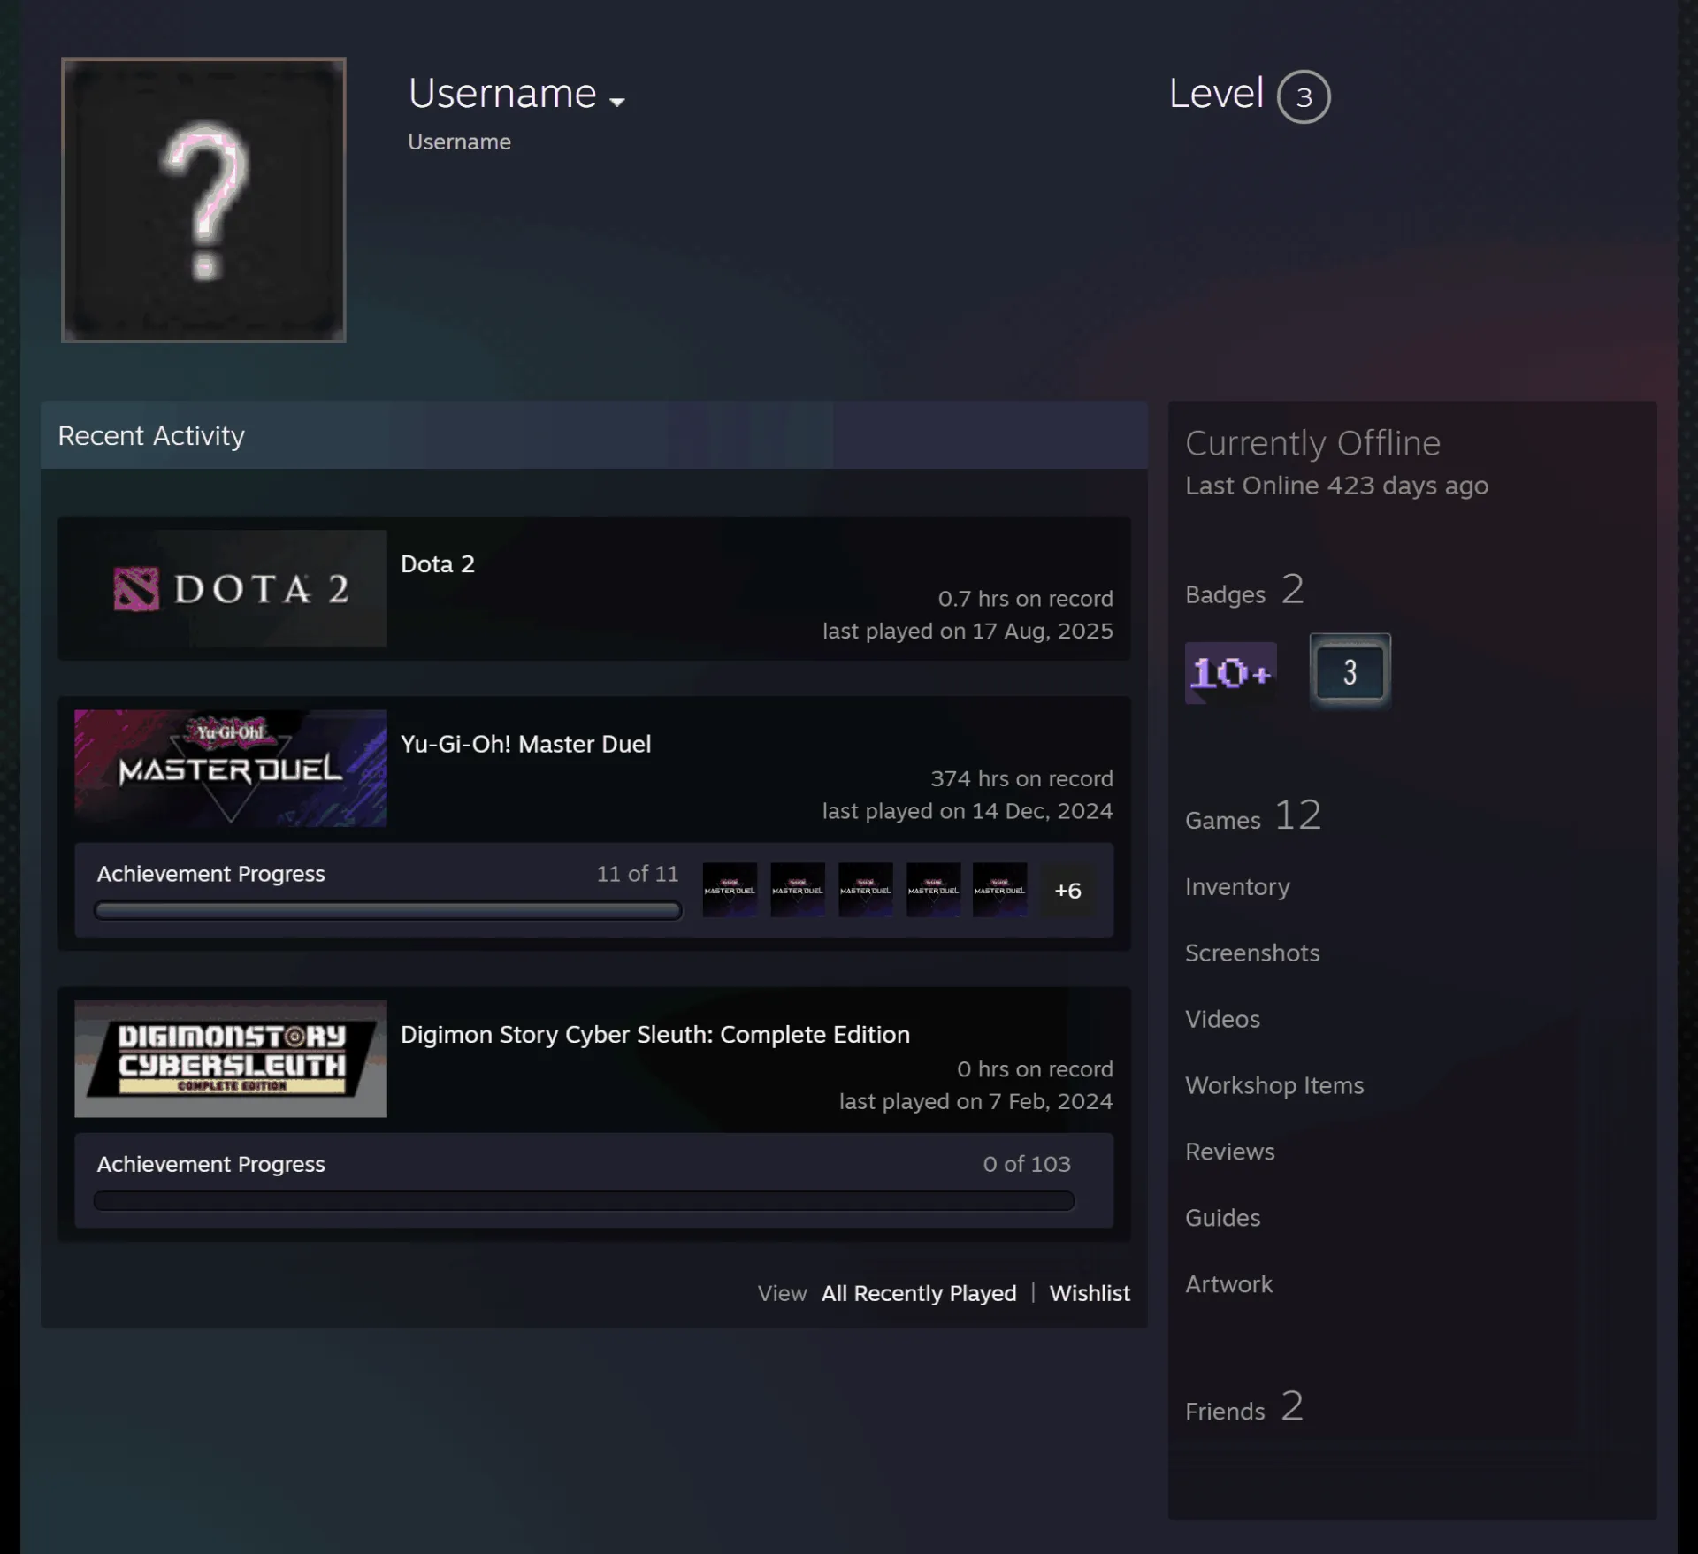The width and height of the screenshot is (1698, 1554).
Task: Open the Inventory section
Action: click(1237, 886)
